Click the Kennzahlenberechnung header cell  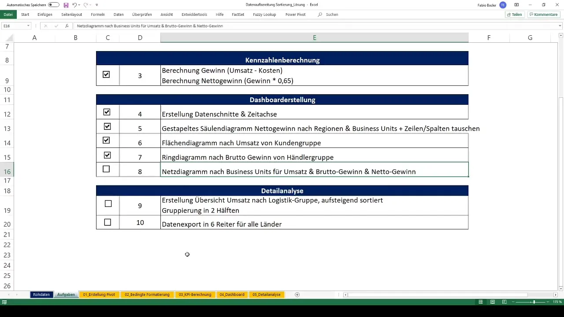282,59
